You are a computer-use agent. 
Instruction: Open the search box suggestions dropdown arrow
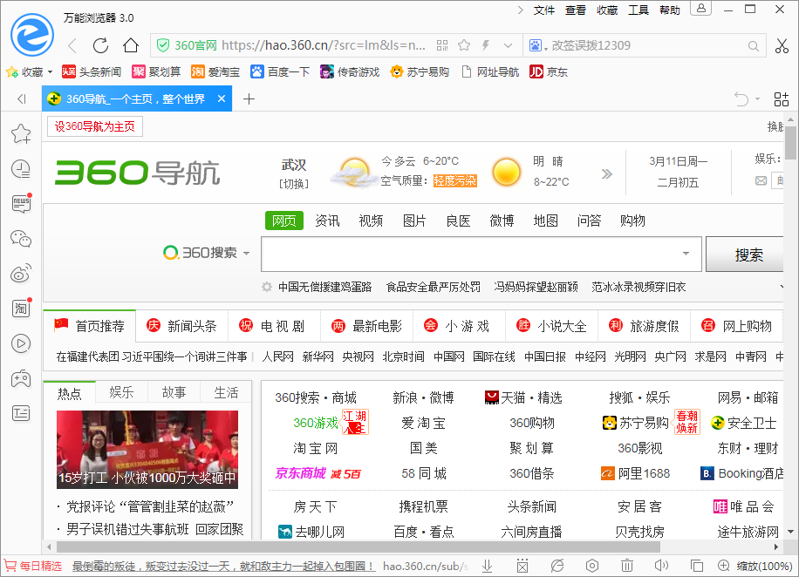[x=686, y=254]
